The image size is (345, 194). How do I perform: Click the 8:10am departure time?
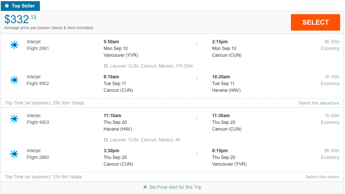(x=112, y=76)
